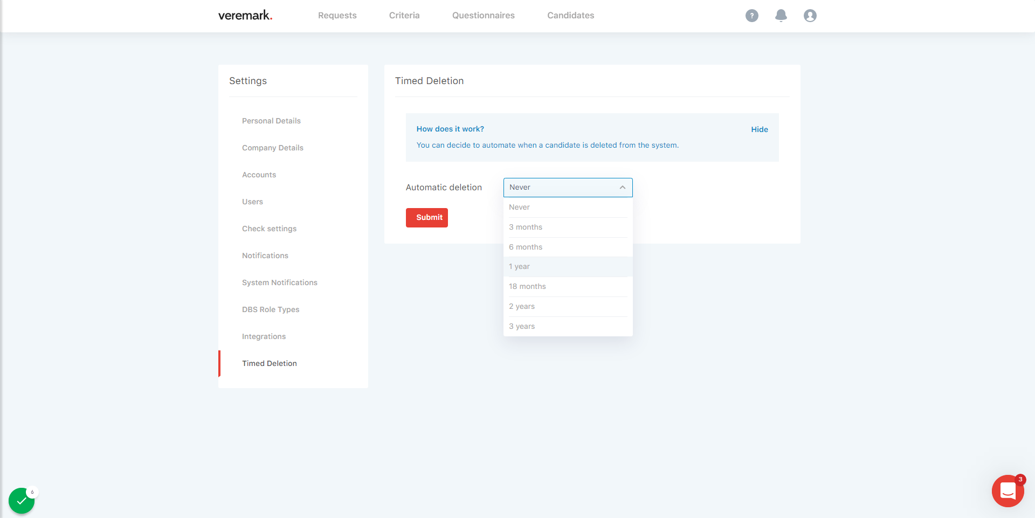1035x518 pixels.
Task: Open Personal Details settings
Action: coord(271,121)
